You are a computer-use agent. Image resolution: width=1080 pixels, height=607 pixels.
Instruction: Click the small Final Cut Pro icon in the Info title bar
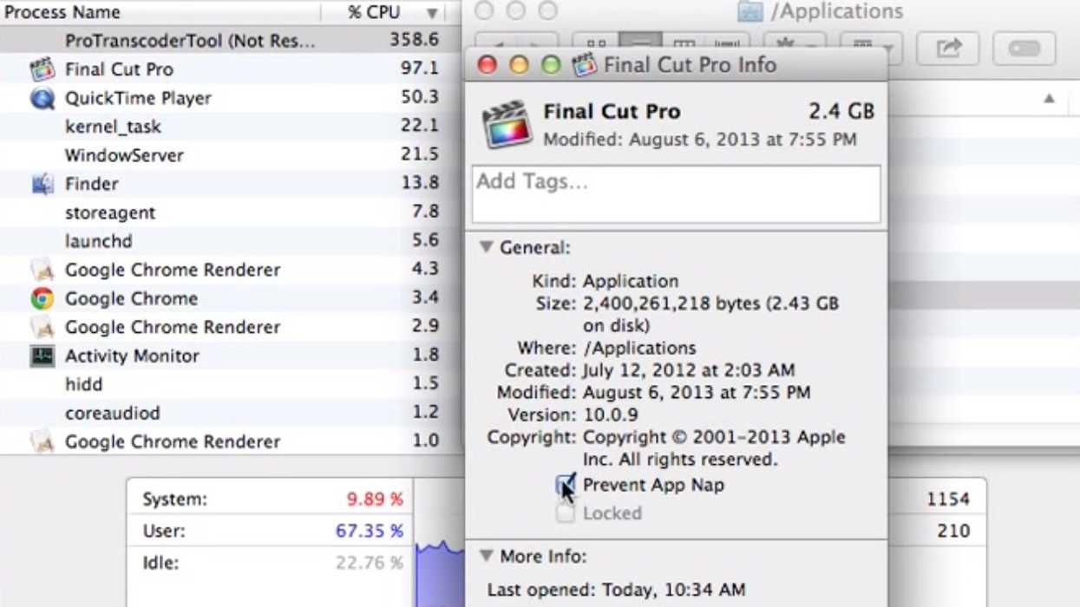click(x=585, y=64)
